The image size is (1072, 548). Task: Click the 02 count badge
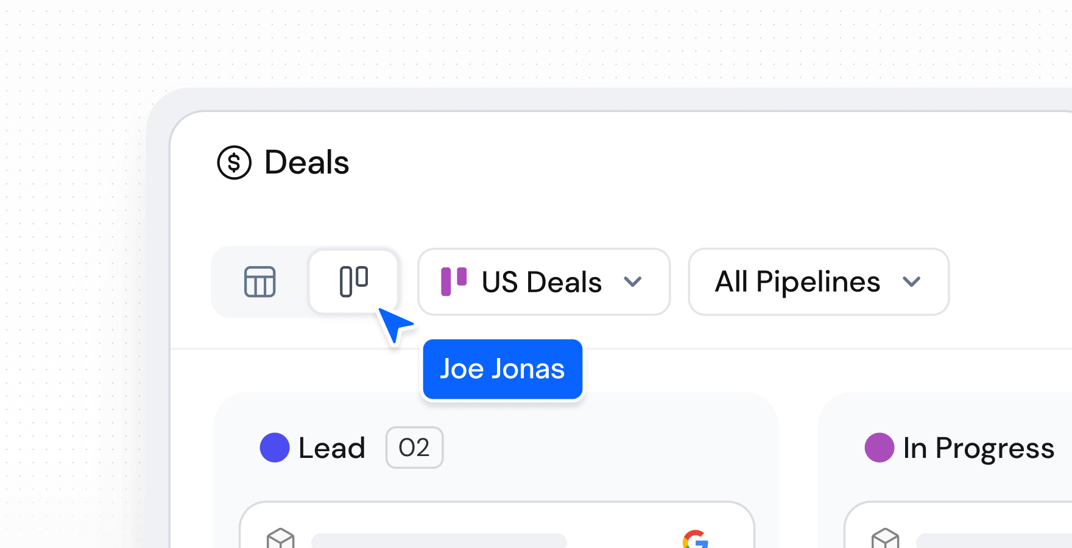coord(414,448)
